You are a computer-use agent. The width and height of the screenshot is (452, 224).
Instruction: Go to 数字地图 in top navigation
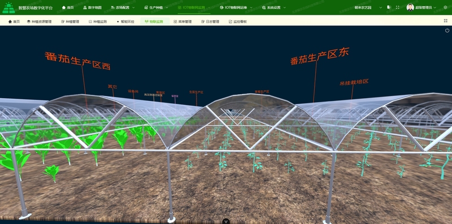point(92,8)
